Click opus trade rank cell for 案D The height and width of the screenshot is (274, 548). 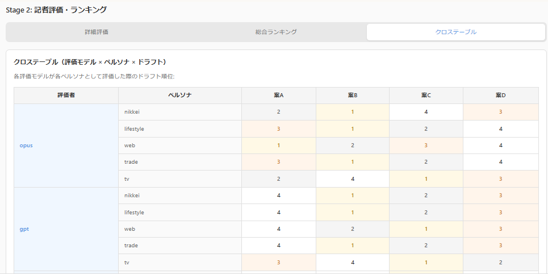(500, 162)
